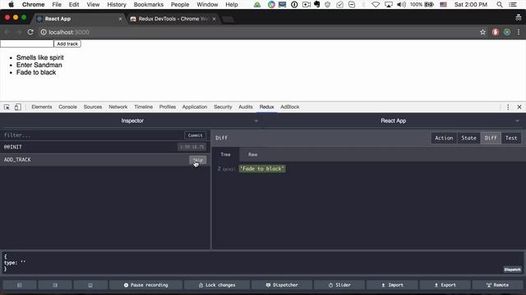Close the DevTools panel
The width and height of the screenshot is (526, 295).
point(519,107)
